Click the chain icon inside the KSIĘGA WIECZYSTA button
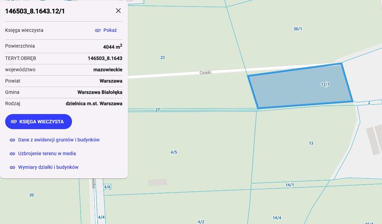 point(14,122)
